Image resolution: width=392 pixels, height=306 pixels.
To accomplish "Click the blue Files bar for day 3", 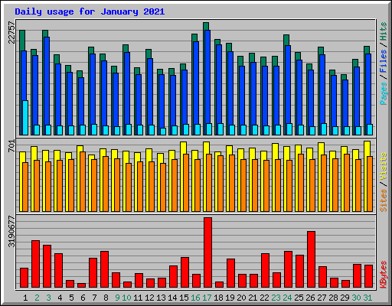I will click(x=47, y=80).
